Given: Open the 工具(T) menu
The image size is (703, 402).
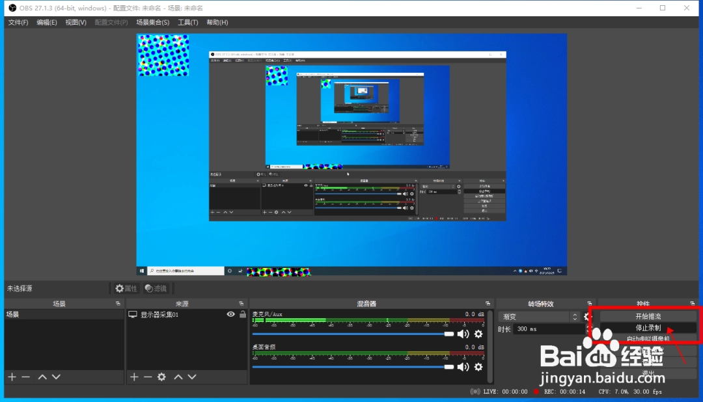Looking at the screenshot, I should tap(188, 22).
